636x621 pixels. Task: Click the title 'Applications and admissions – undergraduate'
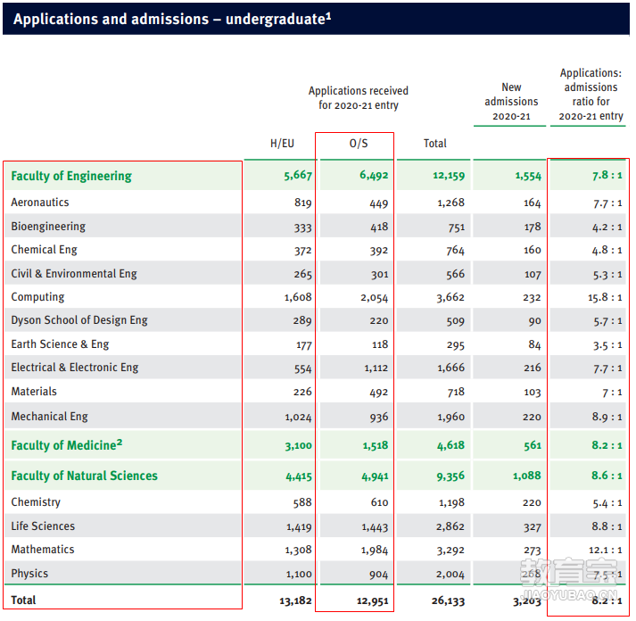[x=172, y=20]
